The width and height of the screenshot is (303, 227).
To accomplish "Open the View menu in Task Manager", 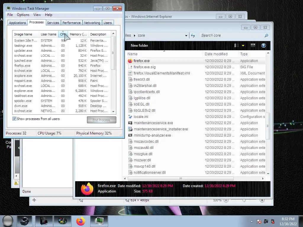I will tap(37, 15).
